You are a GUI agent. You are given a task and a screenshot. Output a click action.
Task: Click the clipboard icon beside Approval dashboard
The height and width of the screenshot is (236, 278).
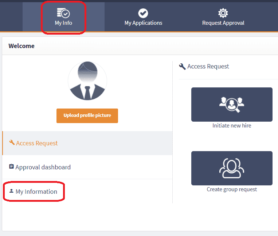pyautogui.click(x=11, y=167)
